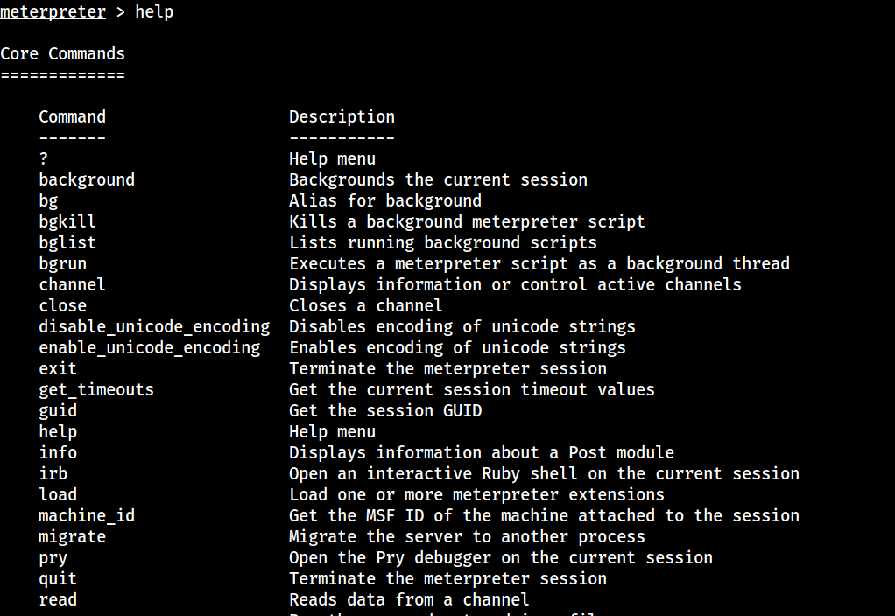Viewport: 895px width, 616px height.
Task: Click the "Description" column header
Action: pos(342,117)
